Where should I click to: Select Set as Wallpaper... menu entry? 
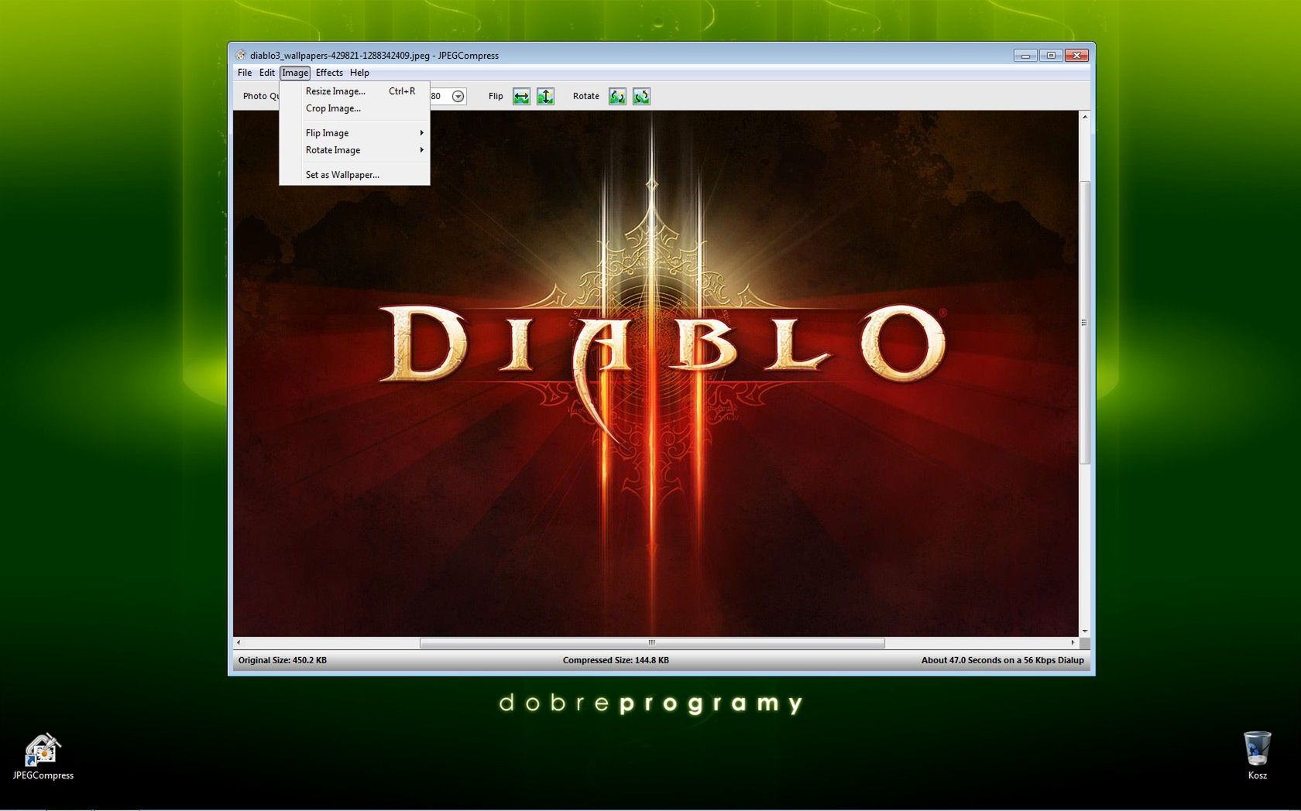click(355, 175)
